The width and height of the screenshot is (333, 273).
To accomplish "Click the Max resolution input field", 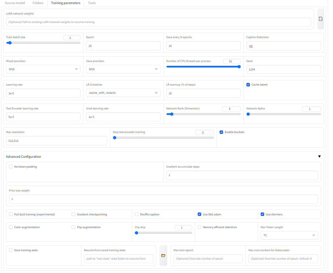I will pyautogui.click(x=57, y=141).
